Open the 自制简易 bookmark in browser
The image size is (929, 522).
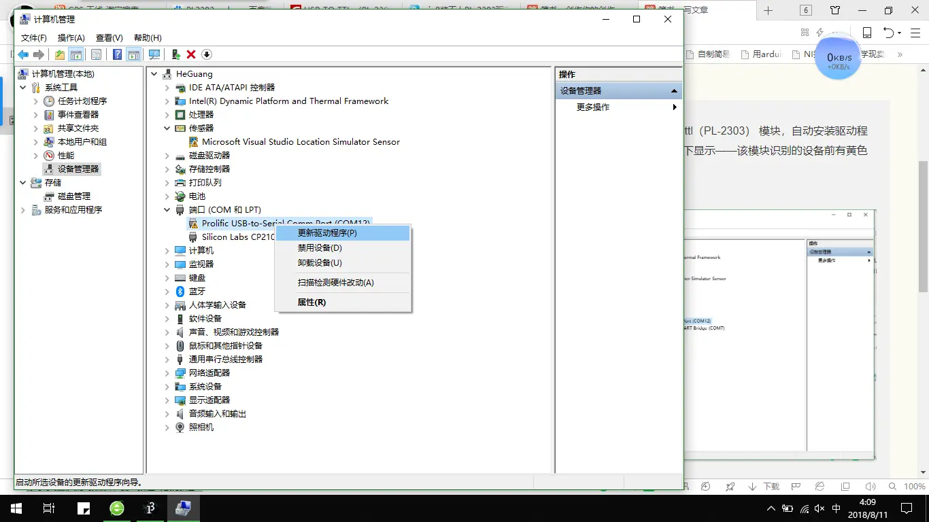709,54
